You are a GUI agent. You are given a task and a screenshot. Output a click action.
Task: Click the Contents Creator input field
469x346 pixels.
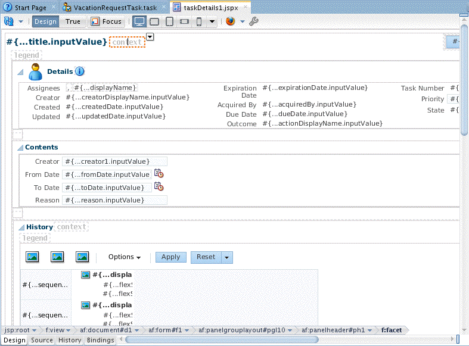[x=114, y=161]
